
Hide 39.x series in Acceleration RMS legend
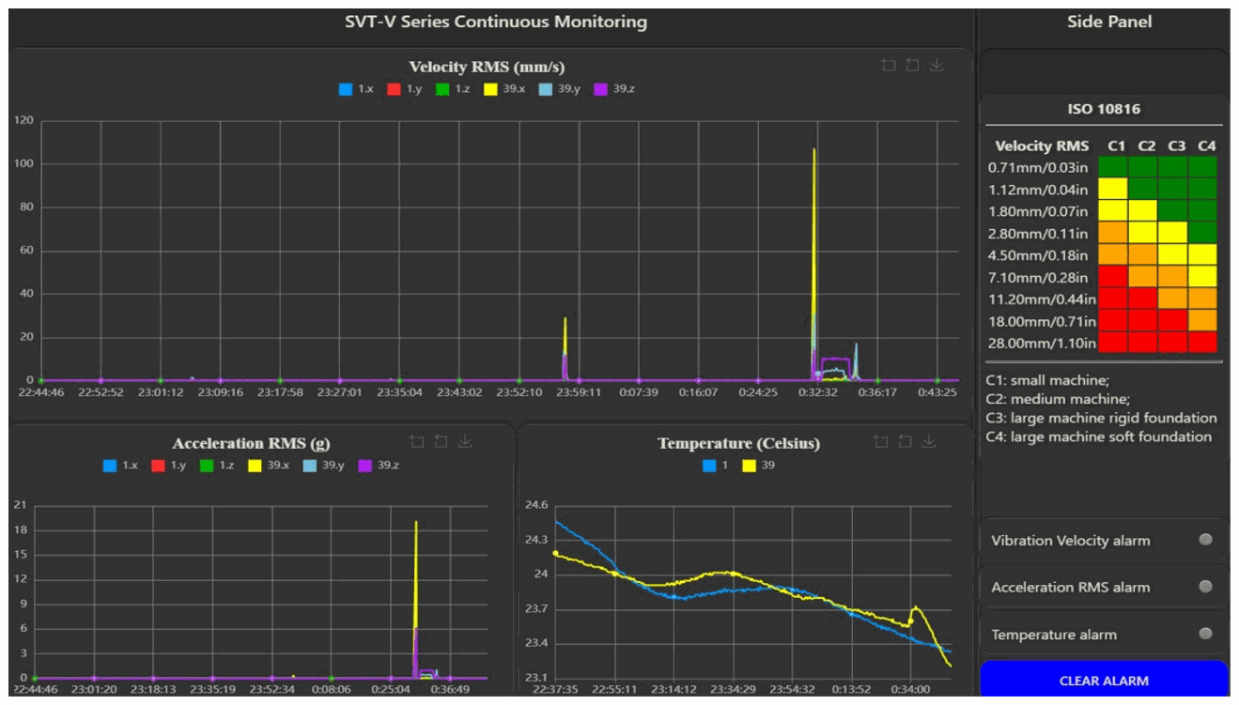tap(270, 466)
